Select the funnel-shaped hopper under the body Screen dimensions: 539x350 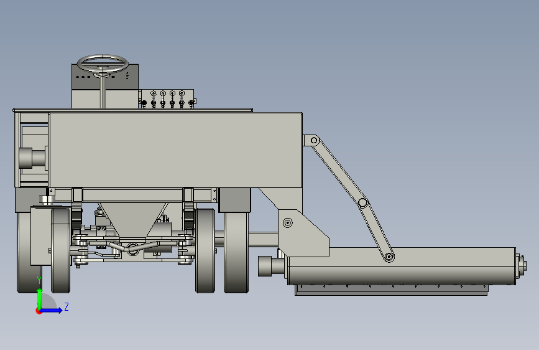[132, 219]
